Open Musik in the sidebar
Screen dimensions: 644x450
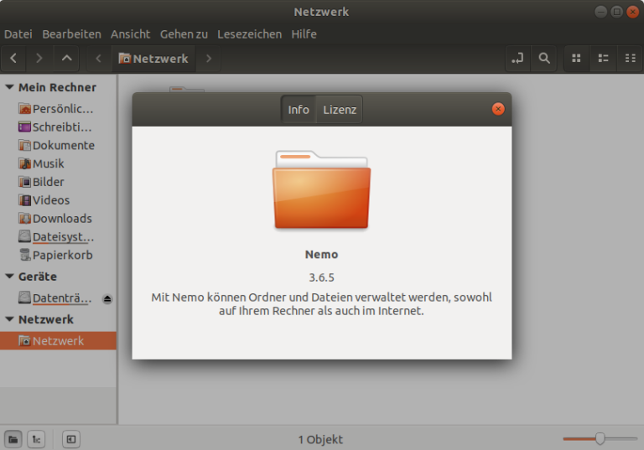[x=58, y=163]
